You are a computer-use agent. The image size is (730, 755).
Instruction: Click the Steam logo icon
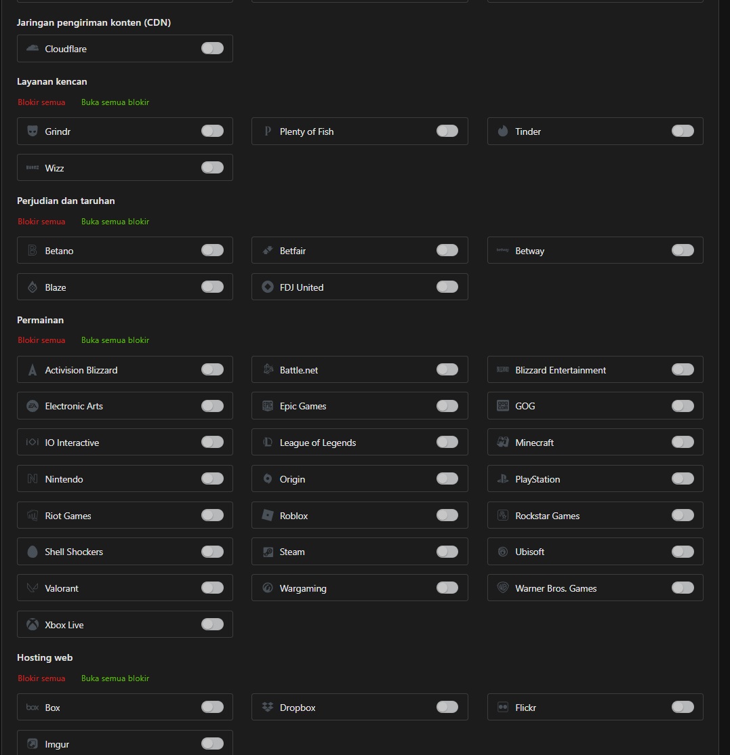tap(267, 552)
